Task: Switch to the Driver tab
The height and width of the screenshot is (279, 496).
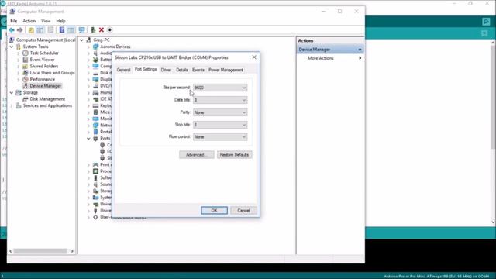Action: click(x=166, y=70)
